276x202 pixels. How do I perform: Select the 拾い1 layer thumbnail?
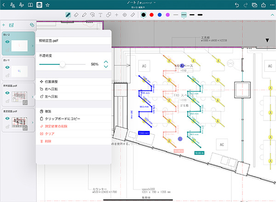point(19,71)
